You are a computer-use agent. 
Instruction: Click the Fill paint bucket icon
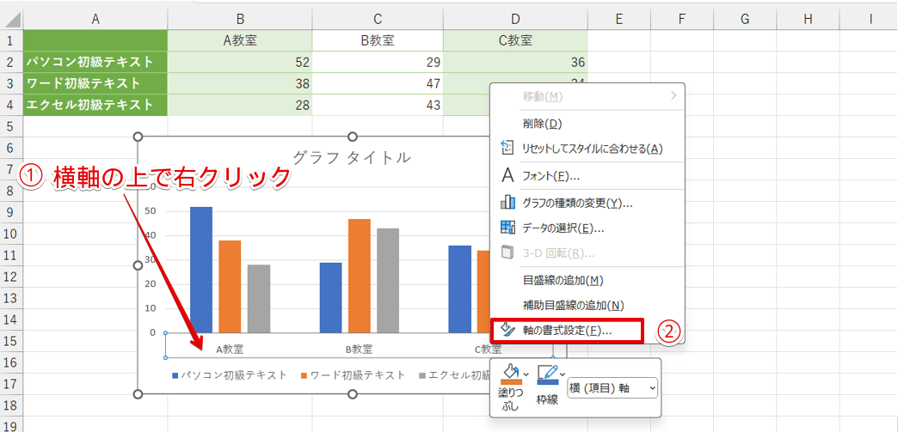510,374
